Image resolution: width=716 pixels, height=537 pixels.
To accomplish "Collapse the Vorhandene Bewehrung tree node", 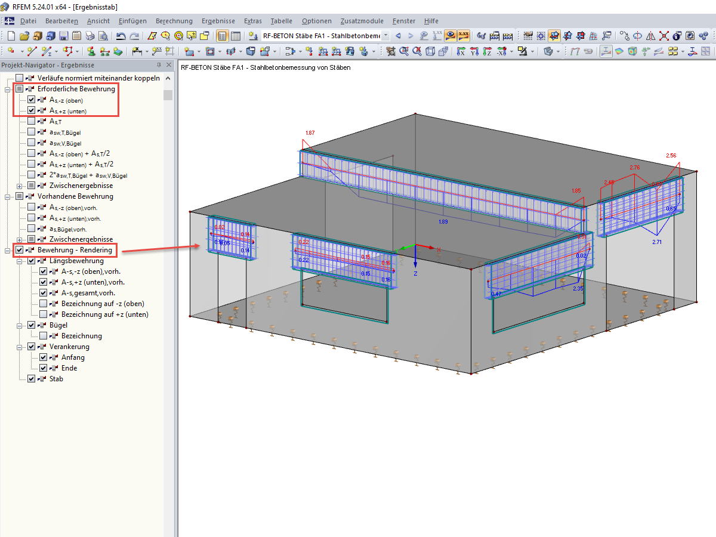I will 8,196.
